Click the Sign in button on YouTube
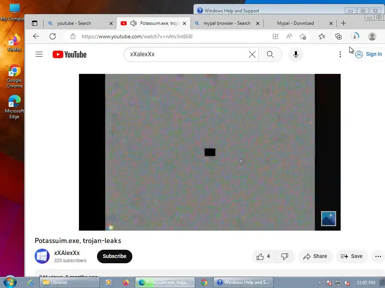Screen dimensions: 385x288 368,54
